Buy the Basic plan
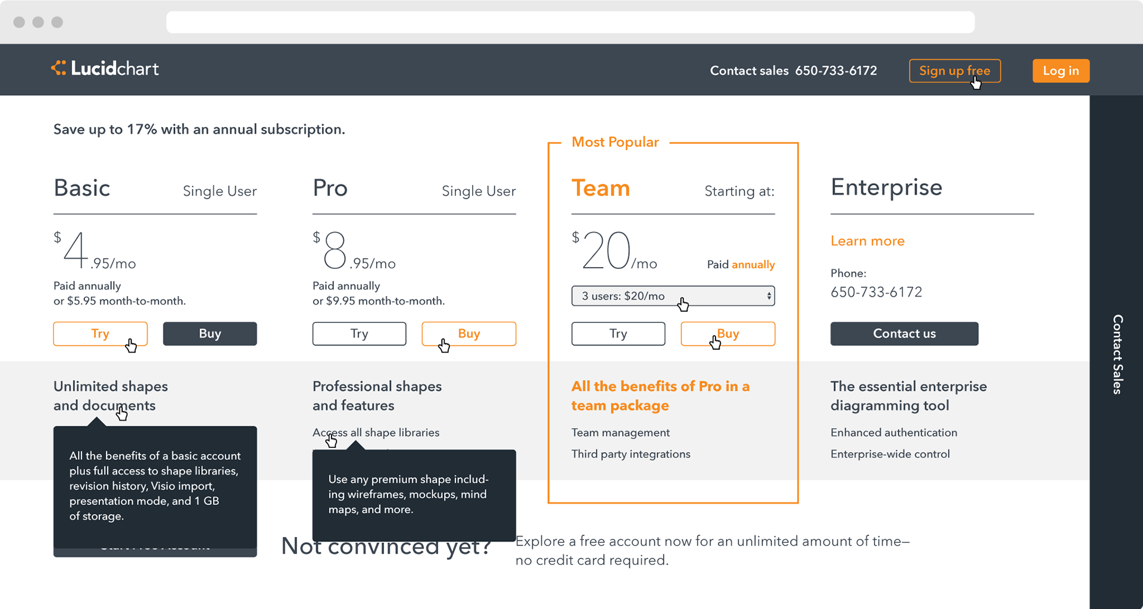 pos(210,334)
